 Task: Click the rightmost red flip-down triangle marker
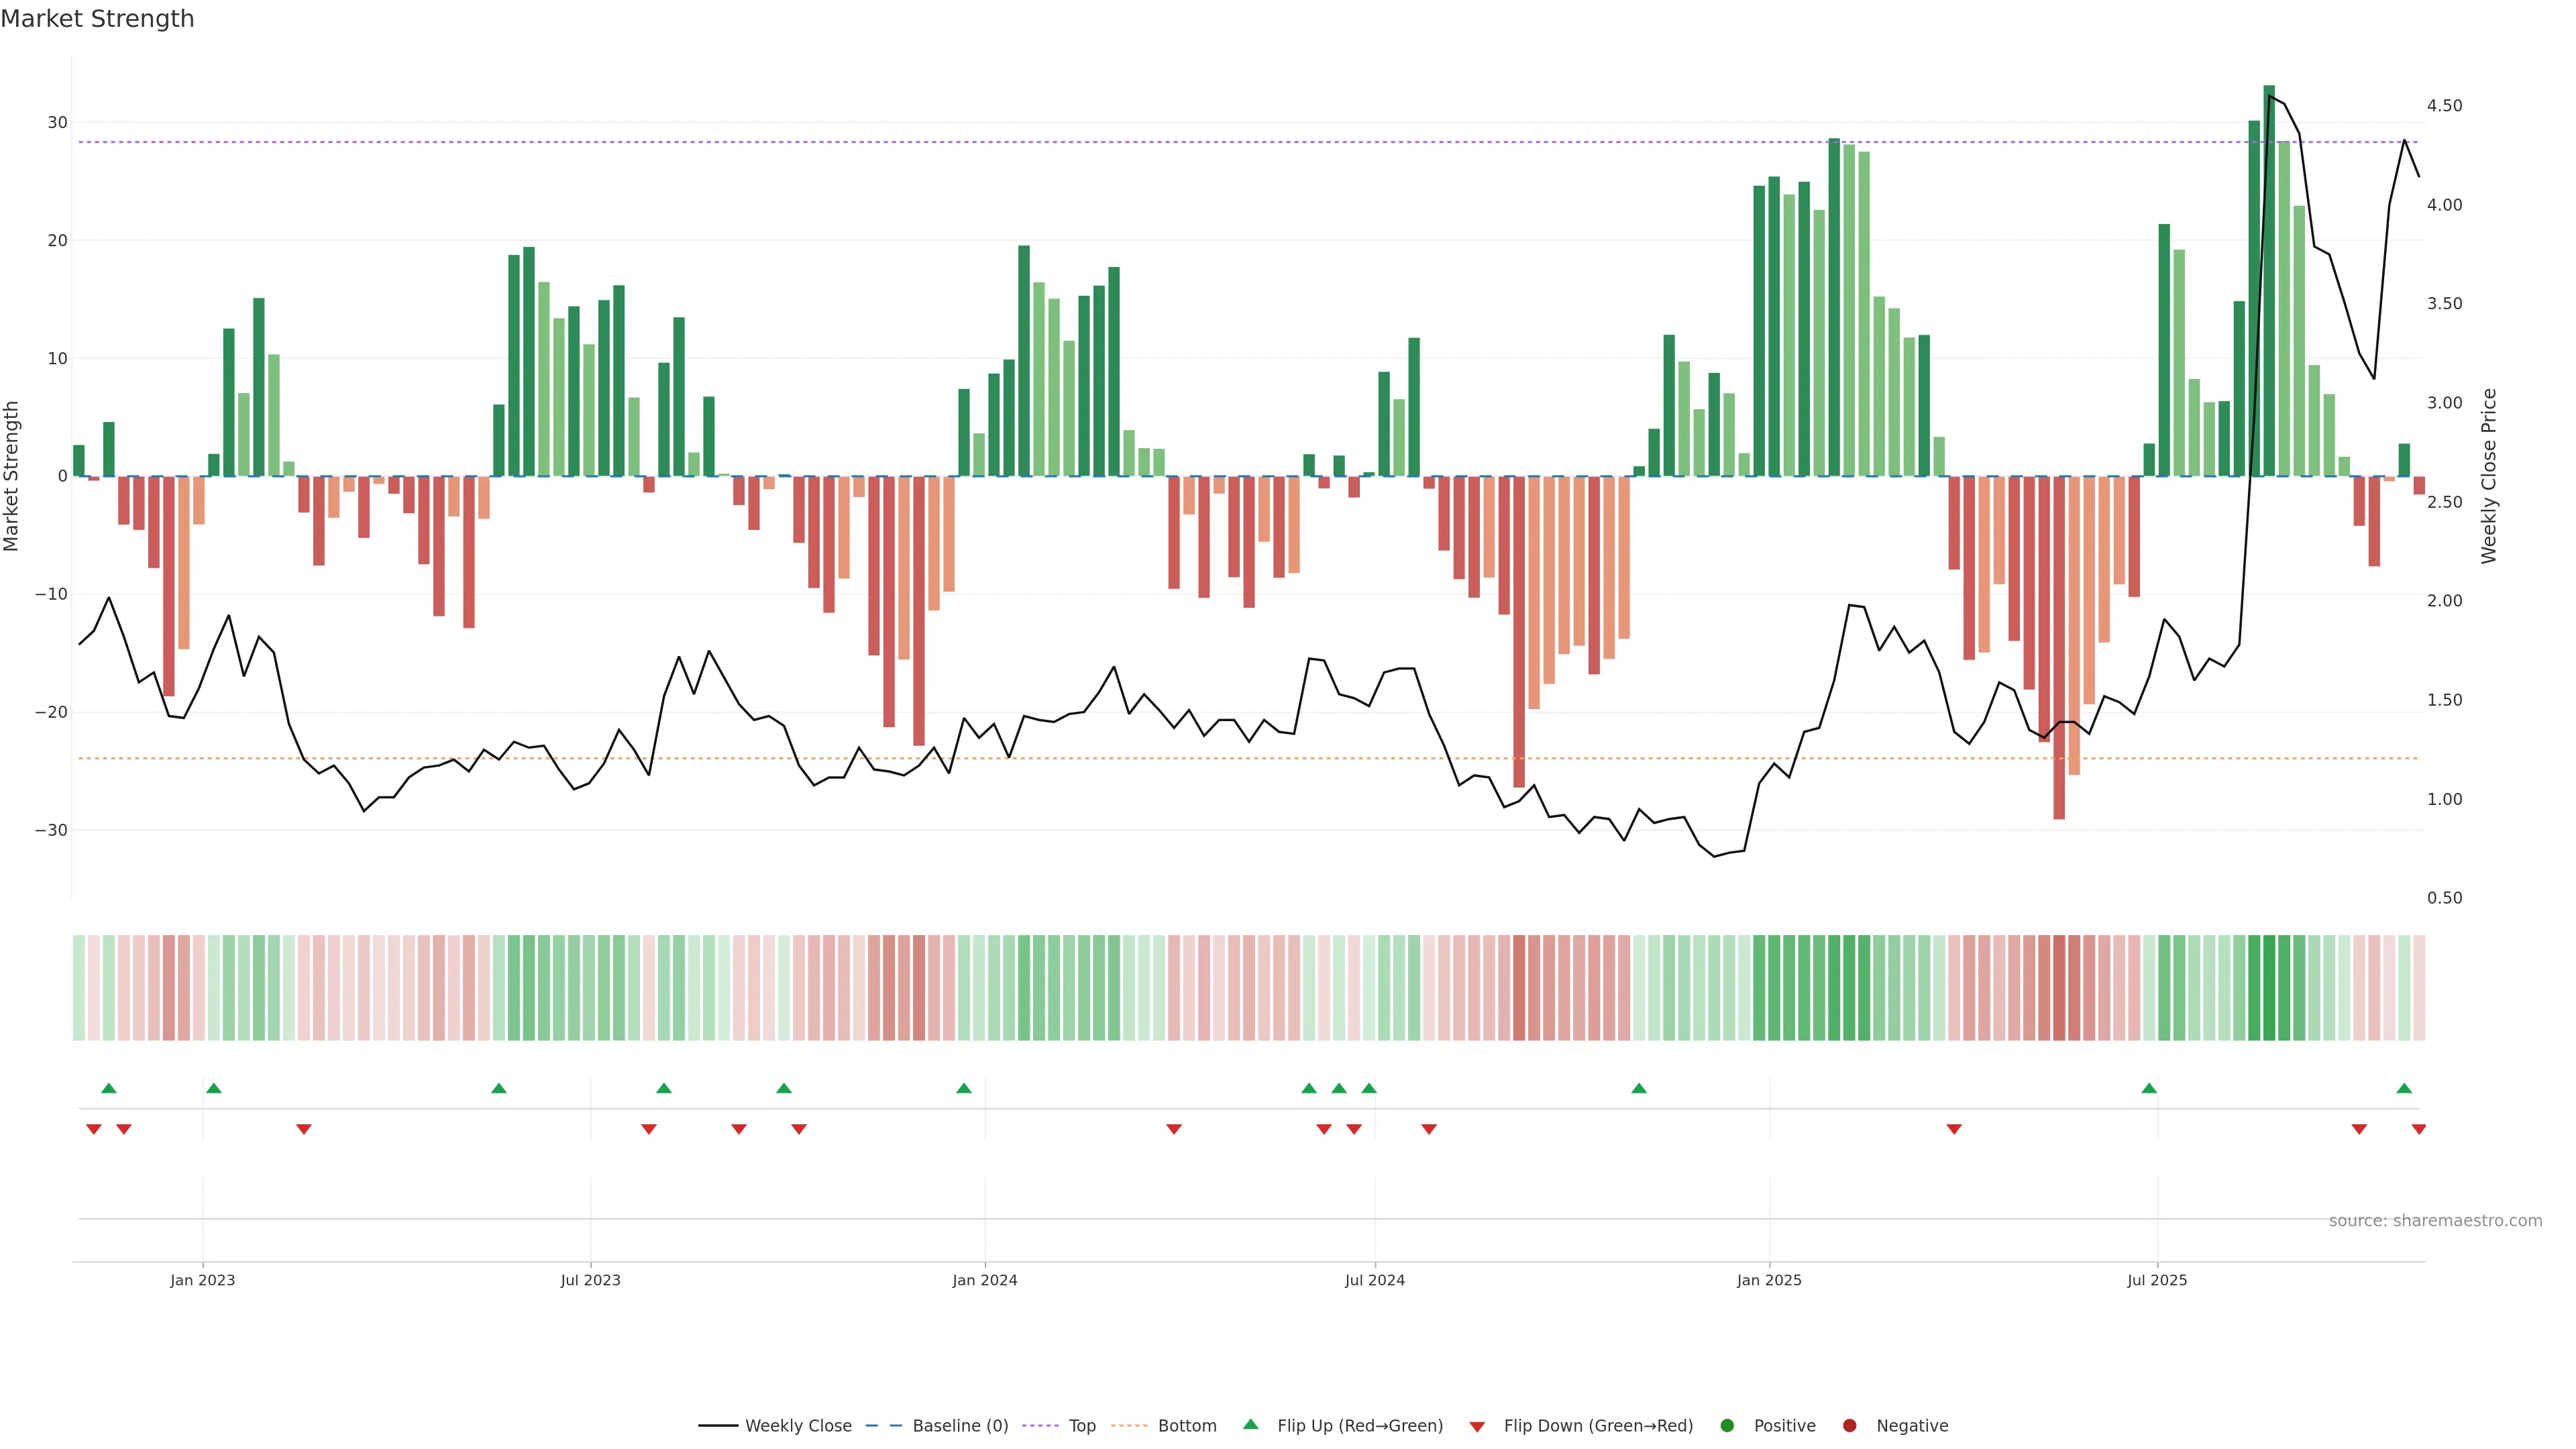point(2419,1129)
